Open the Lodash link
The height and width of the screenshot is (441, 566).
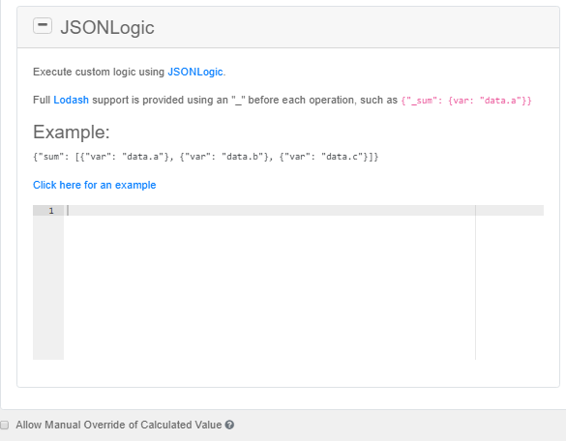71,100
